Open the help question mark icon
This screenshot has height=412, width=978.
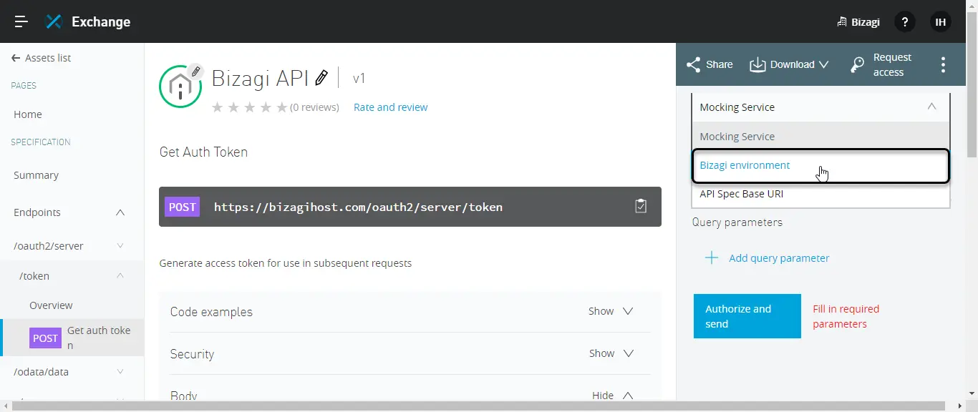(x=905, y=22)
